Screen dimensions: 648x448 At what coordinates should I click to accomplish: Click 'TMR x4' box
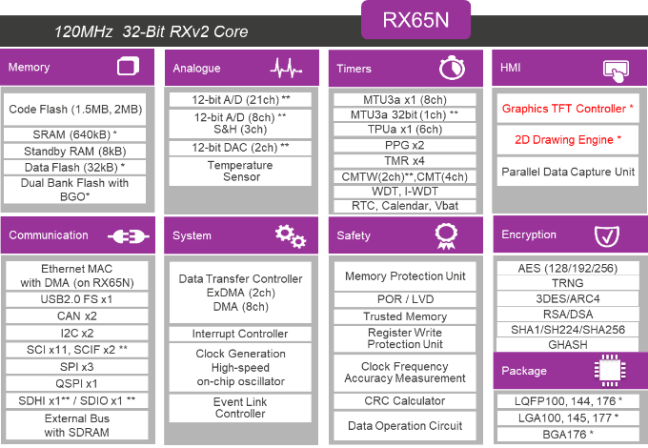click(x=405, y=161)
